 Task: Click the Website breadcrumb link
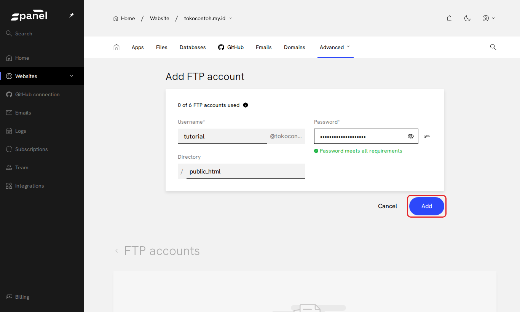coord(160,18)
